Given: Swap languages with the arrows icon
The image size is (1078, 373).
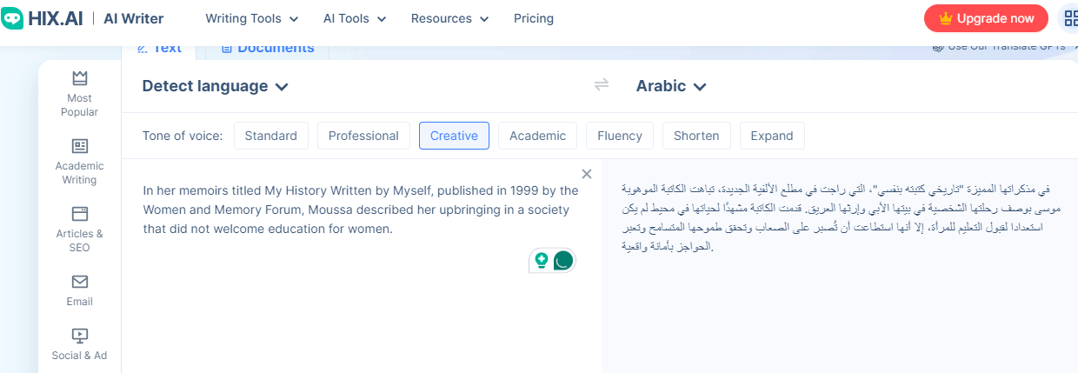Looking at the screenshot, I should tap(602, 84).
